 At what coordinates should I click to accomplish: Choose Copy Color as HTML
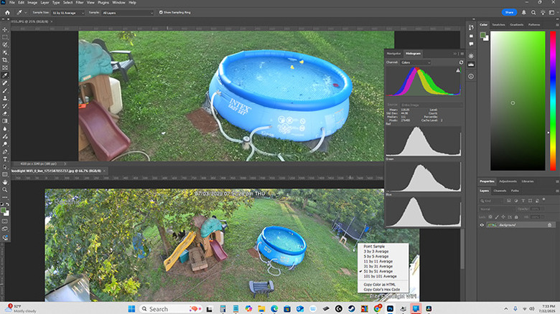click(378, 285)
